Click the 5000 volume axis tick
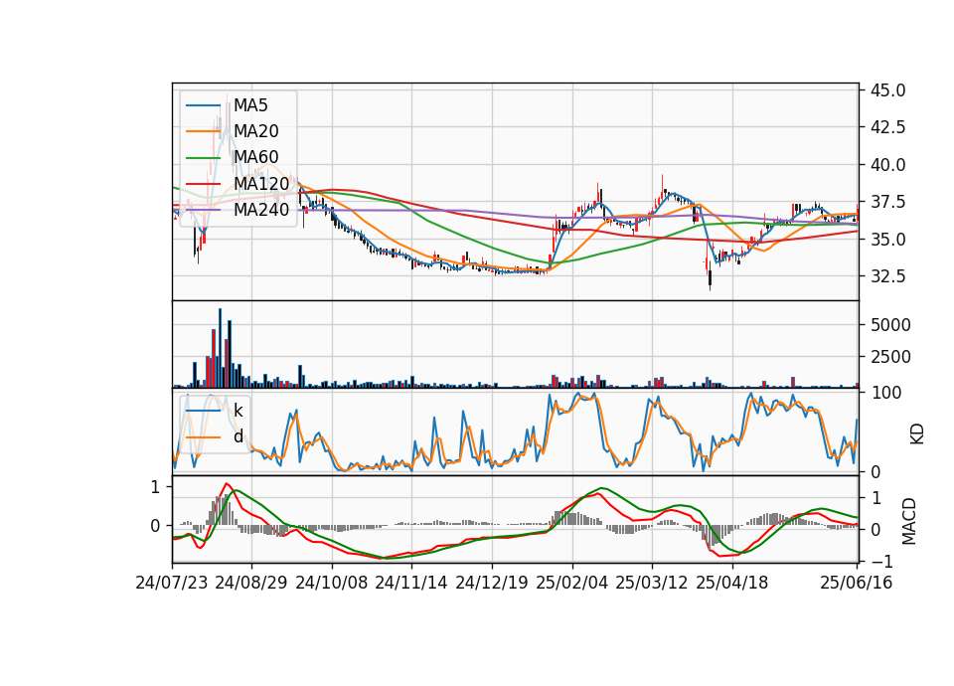This screenshot has width=954, height=686. point(890,325)
